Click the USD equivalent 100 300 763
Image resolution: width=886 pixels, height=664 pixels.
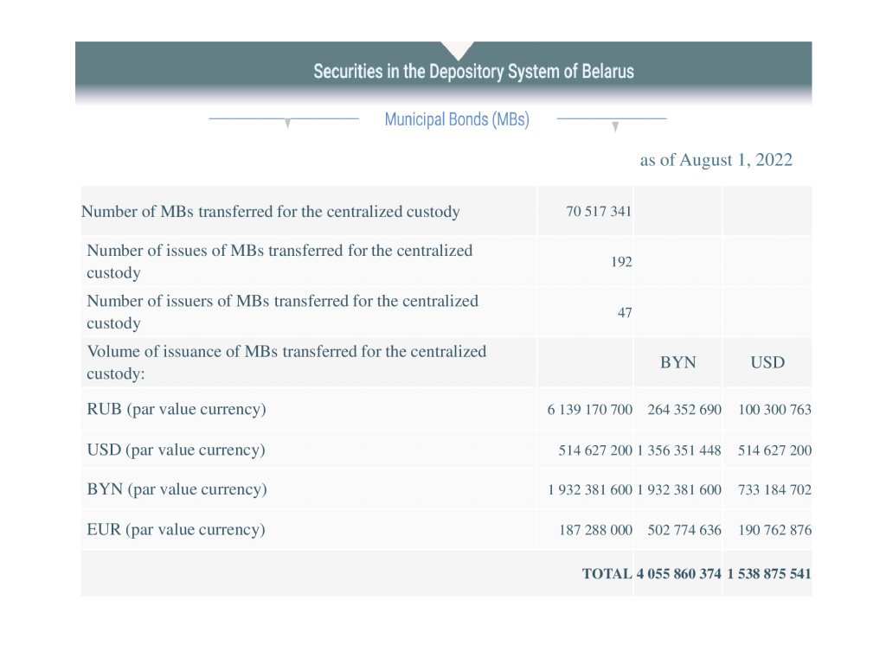[x=774, y=410]
